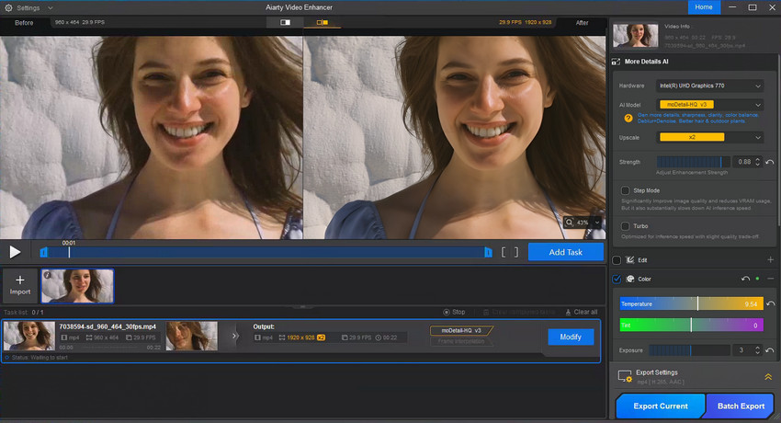The height and width of the screenshot is (423, 781).
Task: Uncheck the Color section checkbox
Action: [x=617, y=279]
